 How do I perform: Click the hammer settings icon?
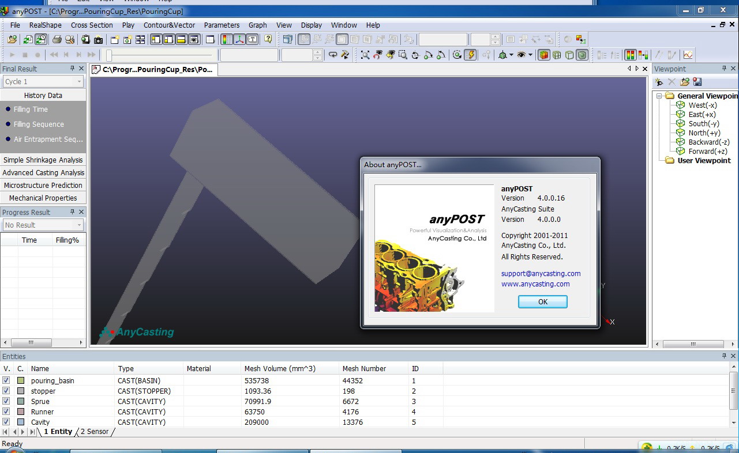tap(345, 55)
